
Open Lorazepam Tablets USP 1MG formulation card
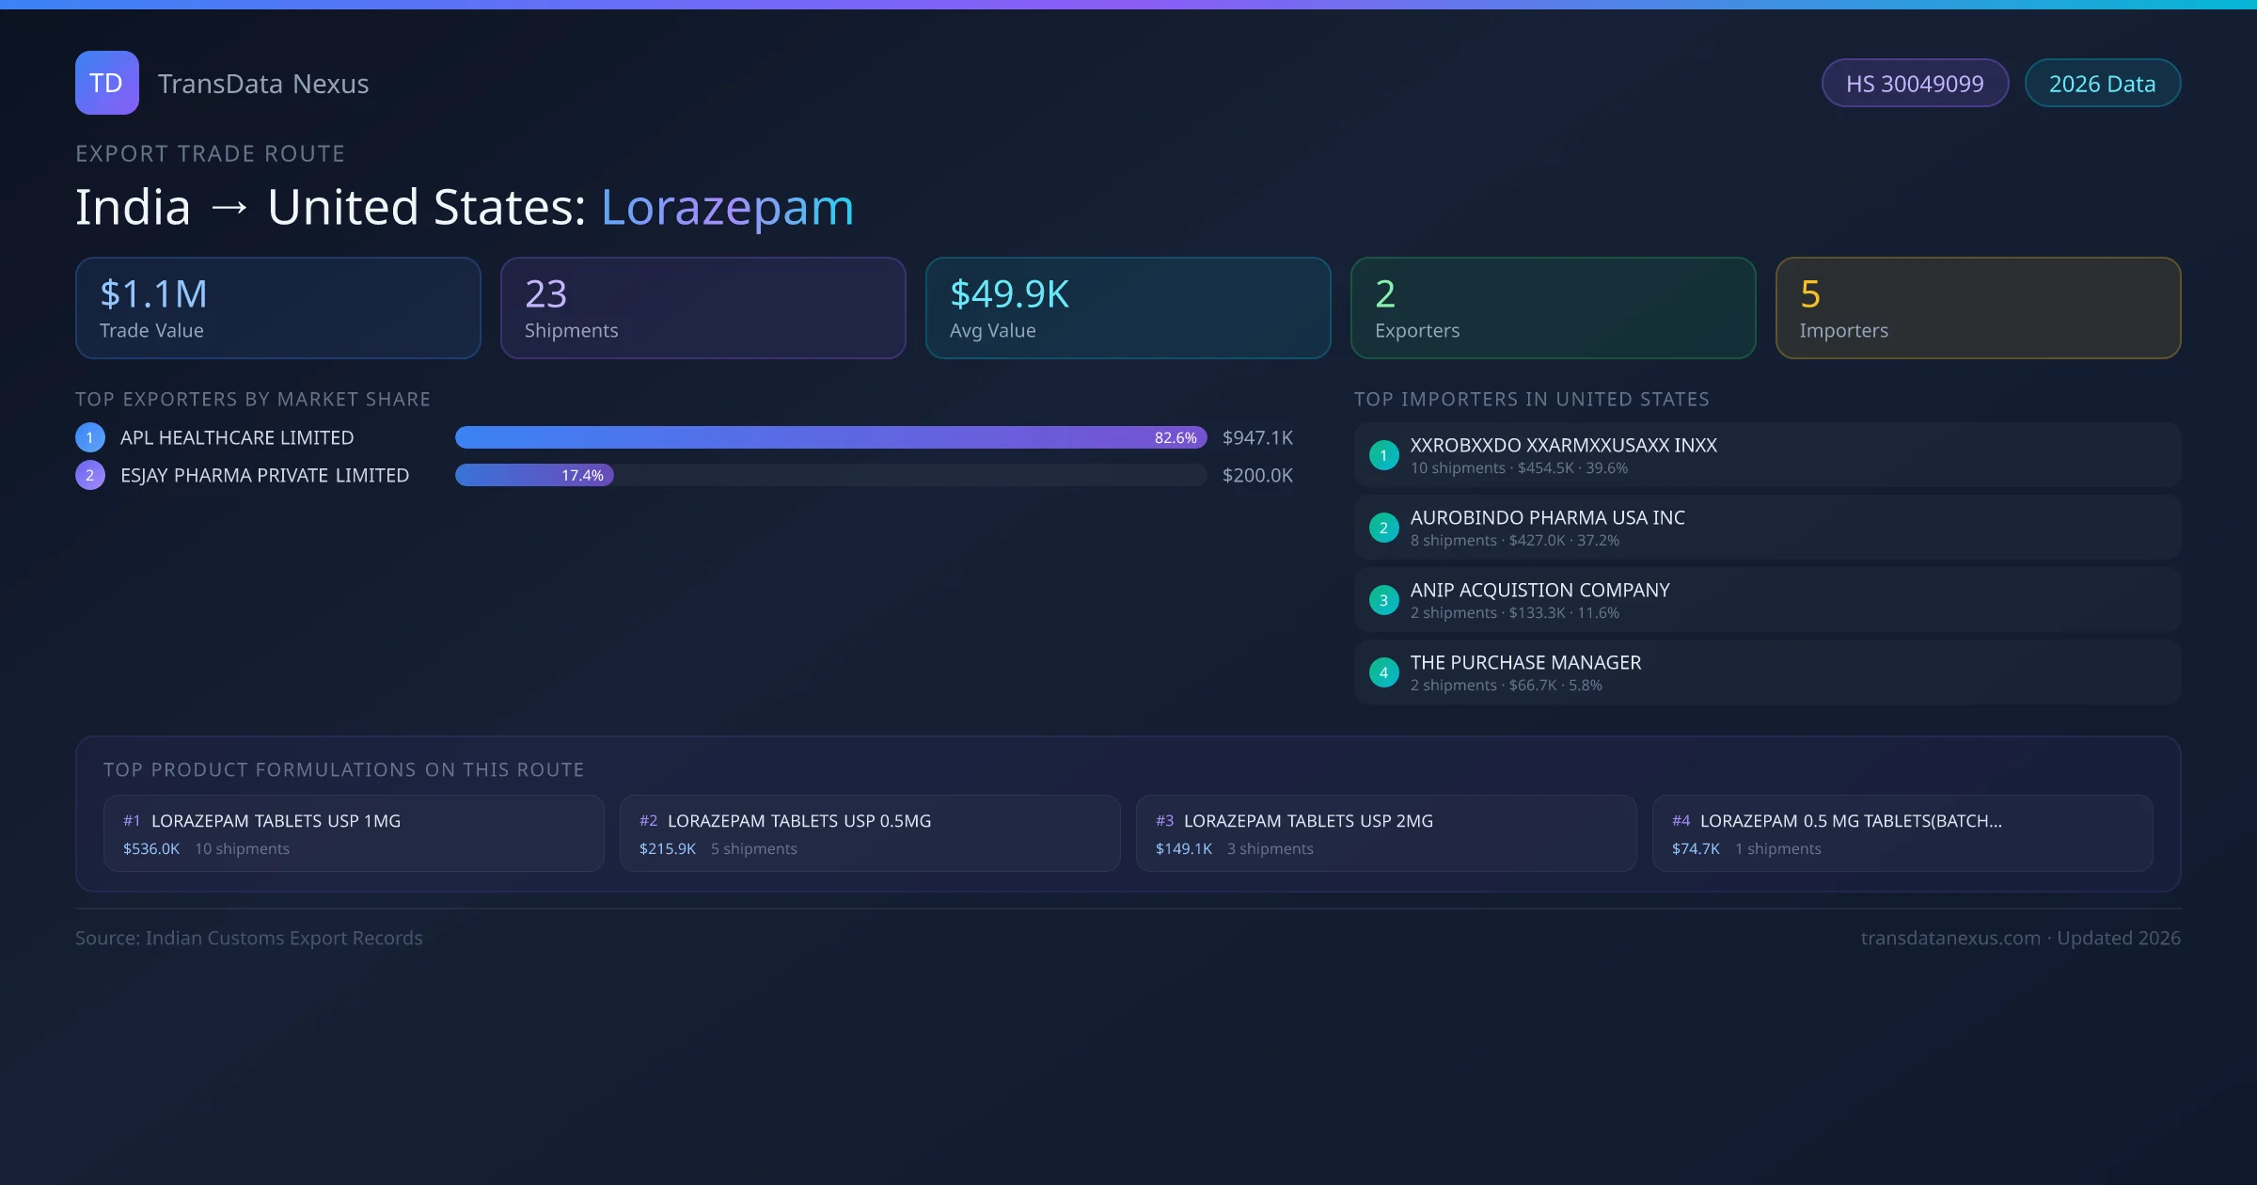point(354,833)
